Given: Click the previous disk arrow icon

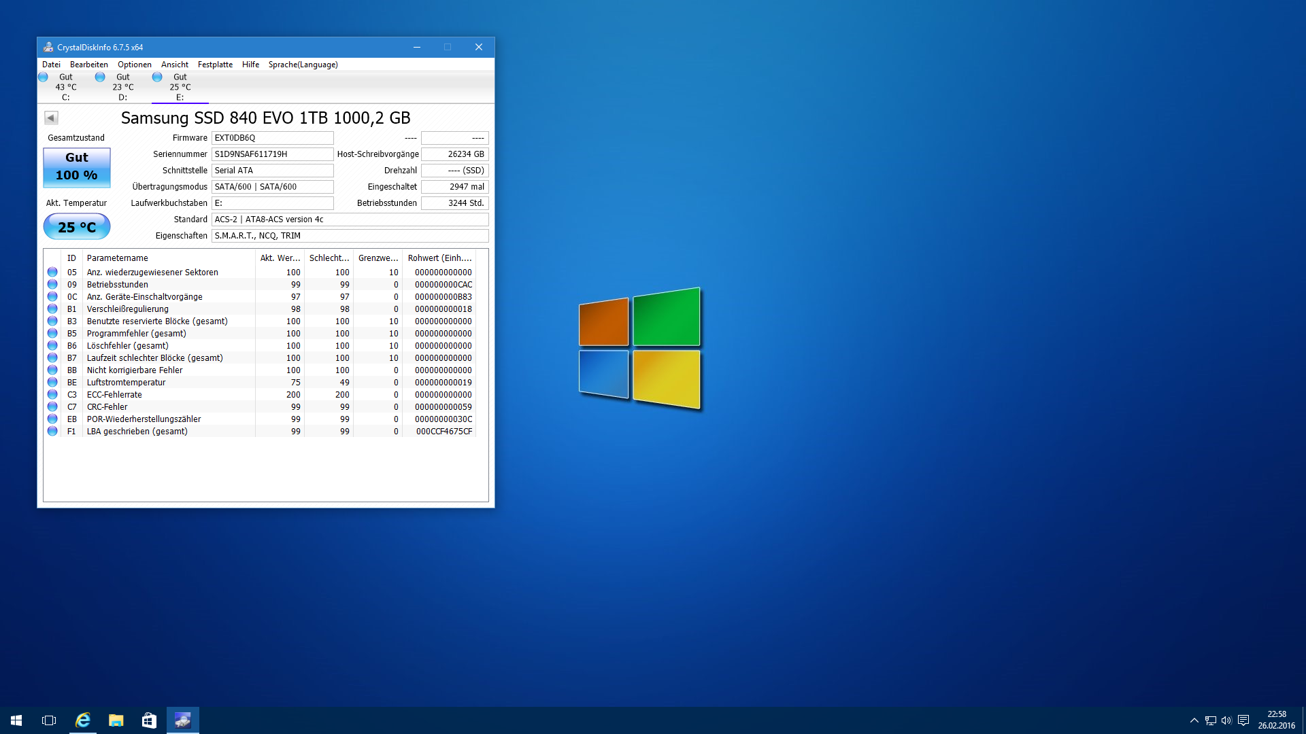Looking at the screenshot, I should (51, 118).
